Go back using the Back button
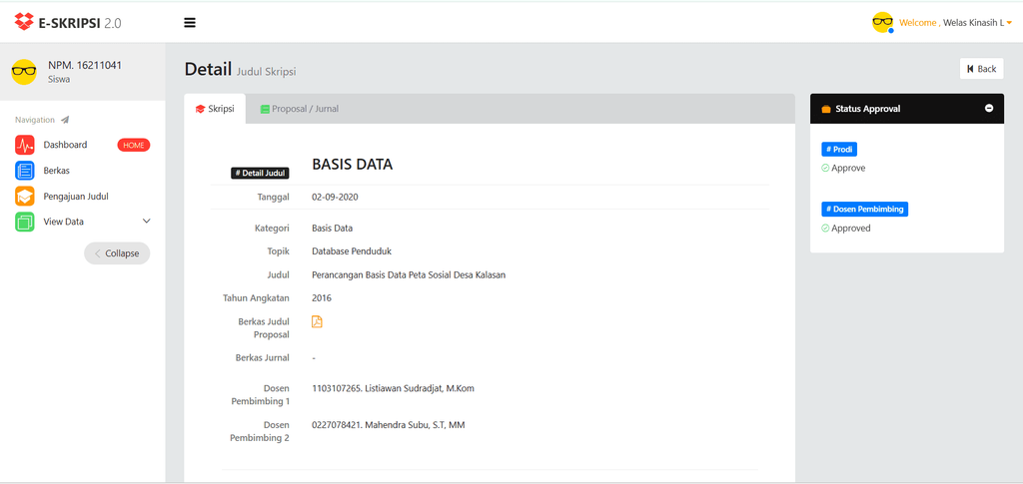Image resolution: width=1023 pixels, height=484 pixels. tap(981, 69)
